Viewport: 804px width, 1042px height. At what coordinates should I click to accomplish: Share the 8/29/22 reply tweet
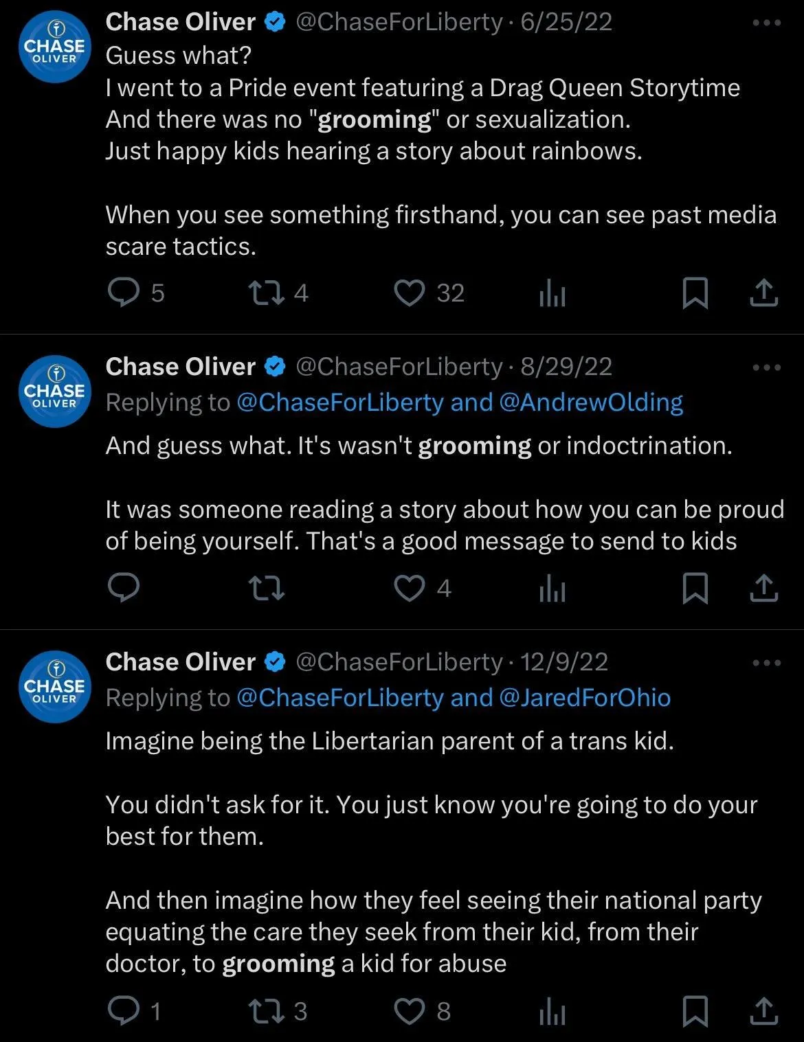763,589
